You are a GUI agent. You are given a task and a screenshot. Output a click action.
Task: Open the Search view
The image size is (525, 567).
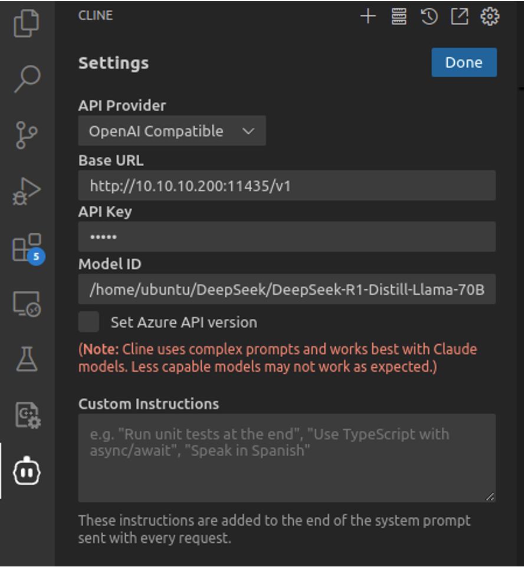pyautogui.click(x=27, y=78)
